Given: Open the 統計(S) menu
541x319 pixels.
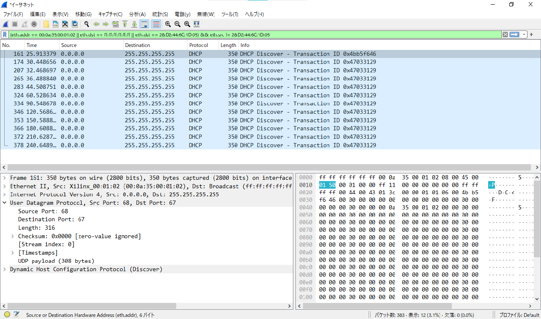Looking at the screenshot, I should click(x=160, y=14).
